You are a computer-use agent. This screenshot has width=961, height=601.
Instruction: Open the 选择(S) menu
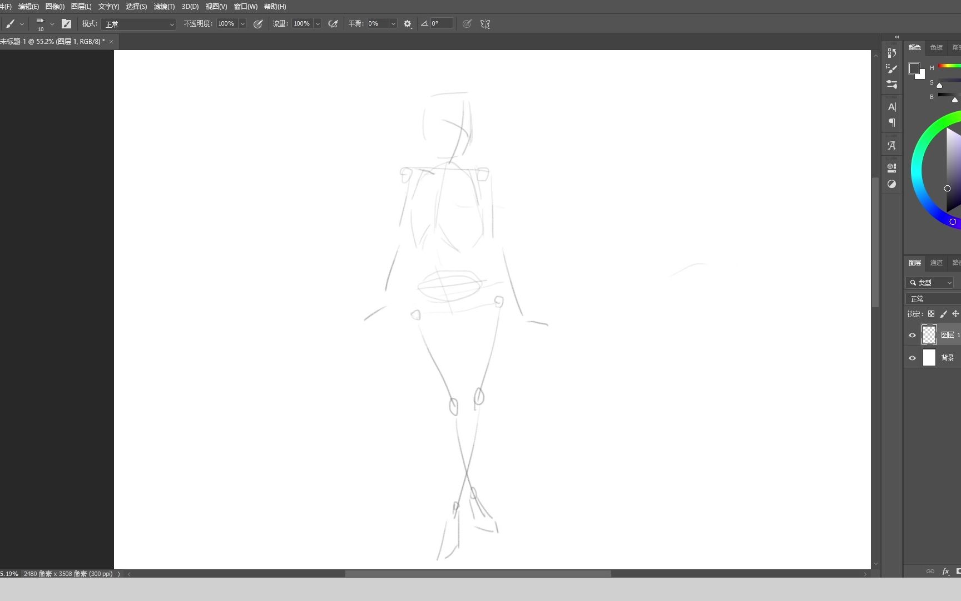tap(136, 7)
